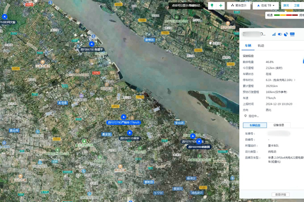Click vehicle marker 苏F09711D on map
The height and width of the screenshot is (202, 304).
point(129,133)
